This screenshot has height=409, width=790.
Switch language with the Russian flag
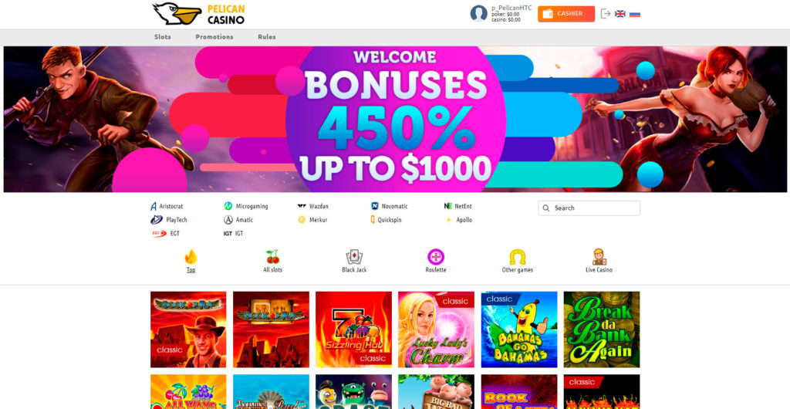[x=635, y=14]
